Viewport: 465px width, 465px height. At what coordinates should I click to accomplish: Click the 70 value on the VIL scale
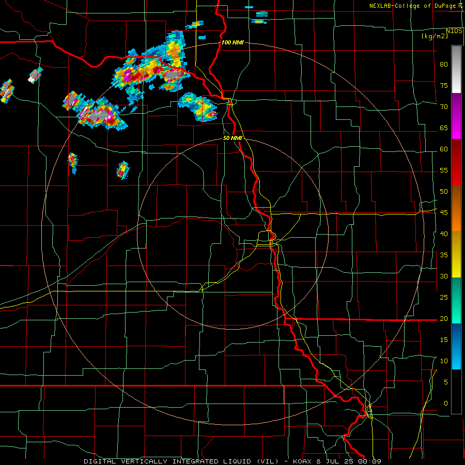point(444,107)
